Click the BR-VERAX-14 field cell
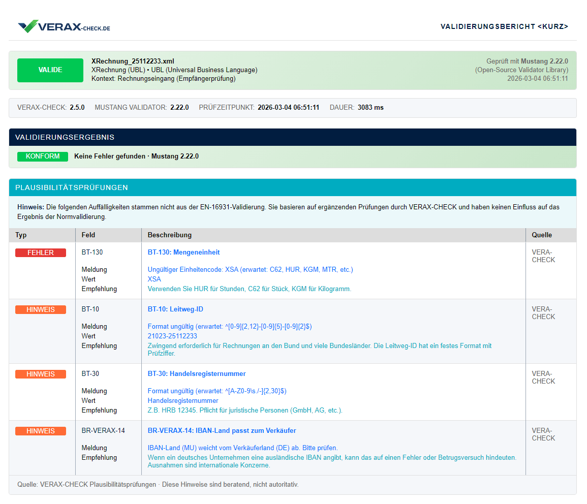The width and height of the screenshot is (587, 504). (x=103, y=430)
